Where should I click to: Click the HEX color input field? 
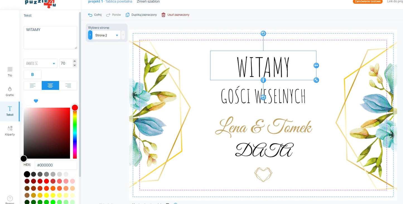click(x=56, y=165)
